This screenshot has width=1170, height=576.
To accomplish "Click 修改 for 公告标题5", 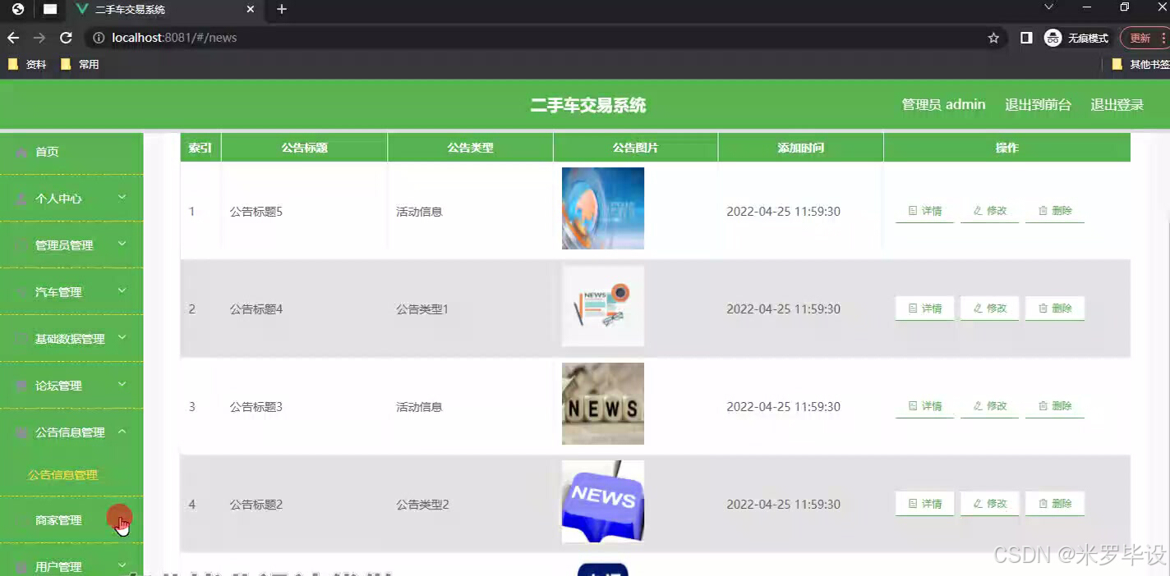I will pos(989,211).
